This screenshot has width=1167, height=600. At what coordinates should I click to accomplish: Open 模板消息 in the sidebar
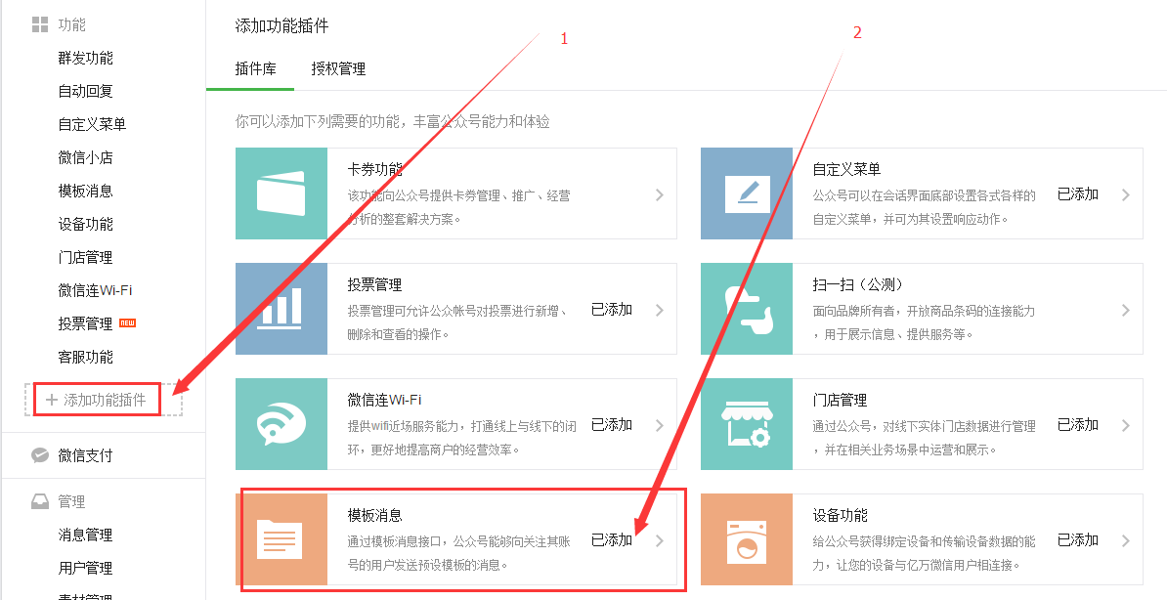(x=86, y=192)
